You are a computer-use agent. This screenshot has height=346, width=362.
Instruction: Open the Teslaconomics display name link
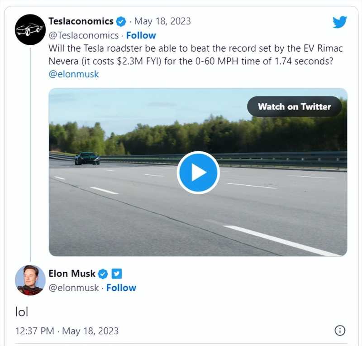click(x=81, y=21)
